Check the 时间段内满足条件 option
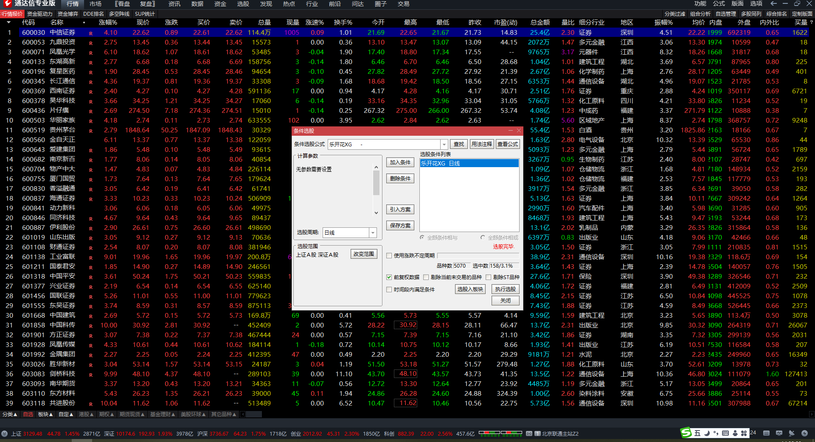 pyautogui.click(x=389, y=290)
